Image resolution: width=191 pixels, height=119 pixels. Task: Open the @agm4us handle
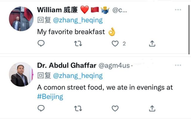(x=114, y=66)
